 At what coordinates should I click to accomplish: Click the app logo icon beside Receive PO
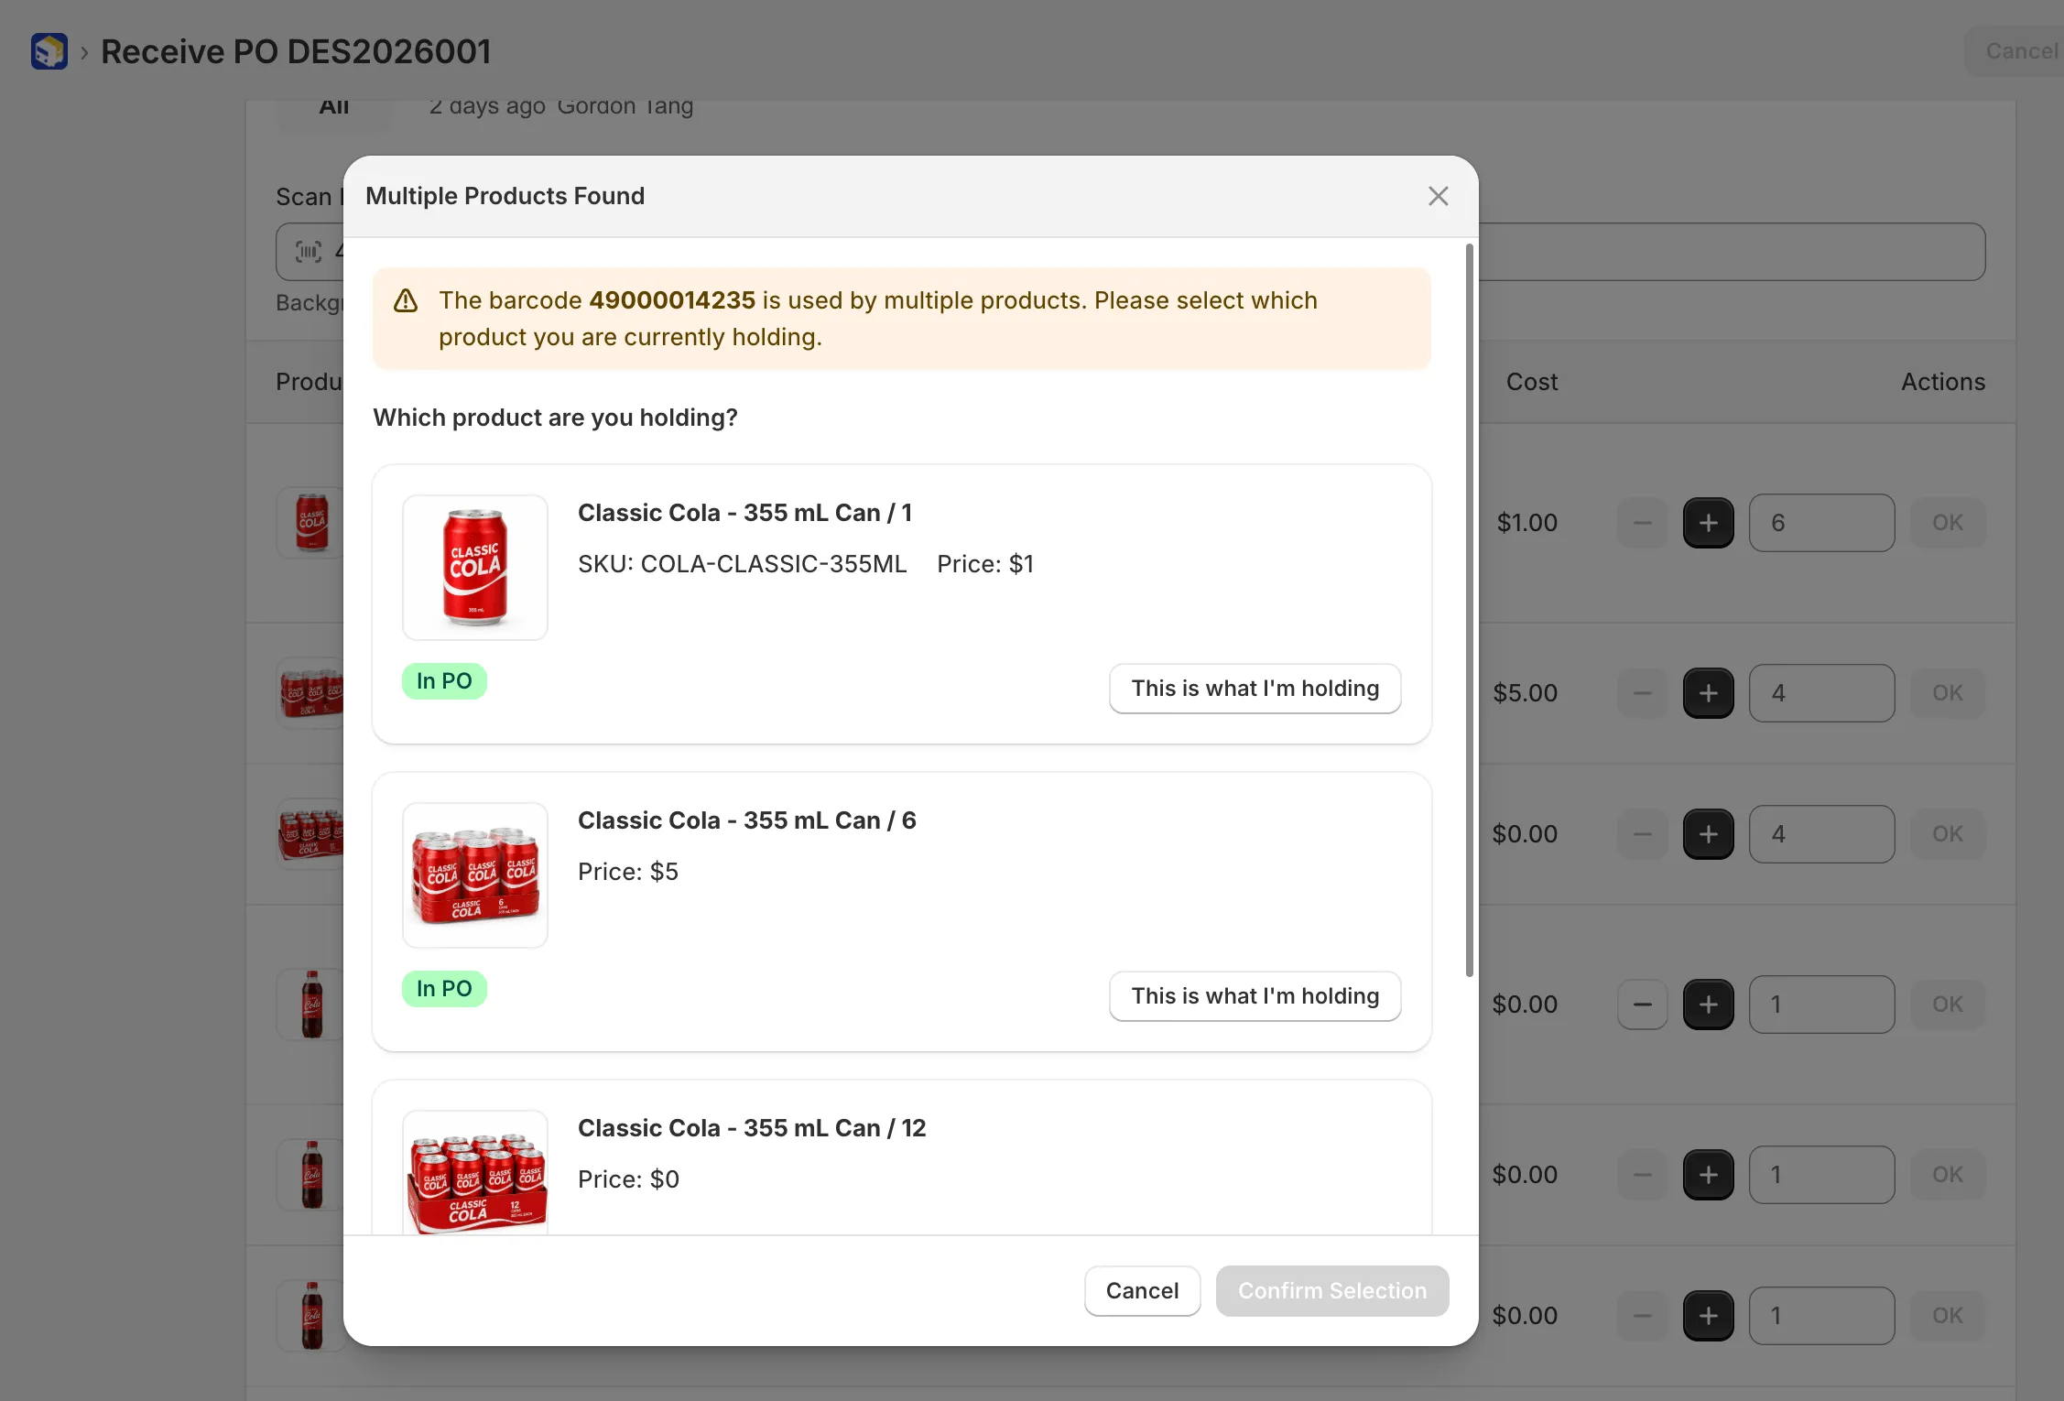pos(49,51)
